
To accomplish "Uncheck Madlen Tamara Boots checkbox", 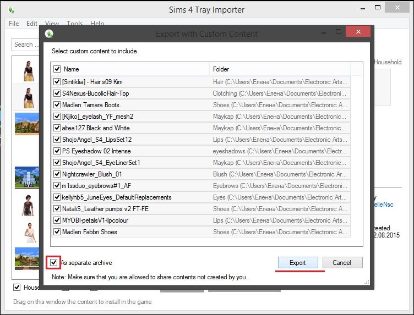I will tap(57, 105).
